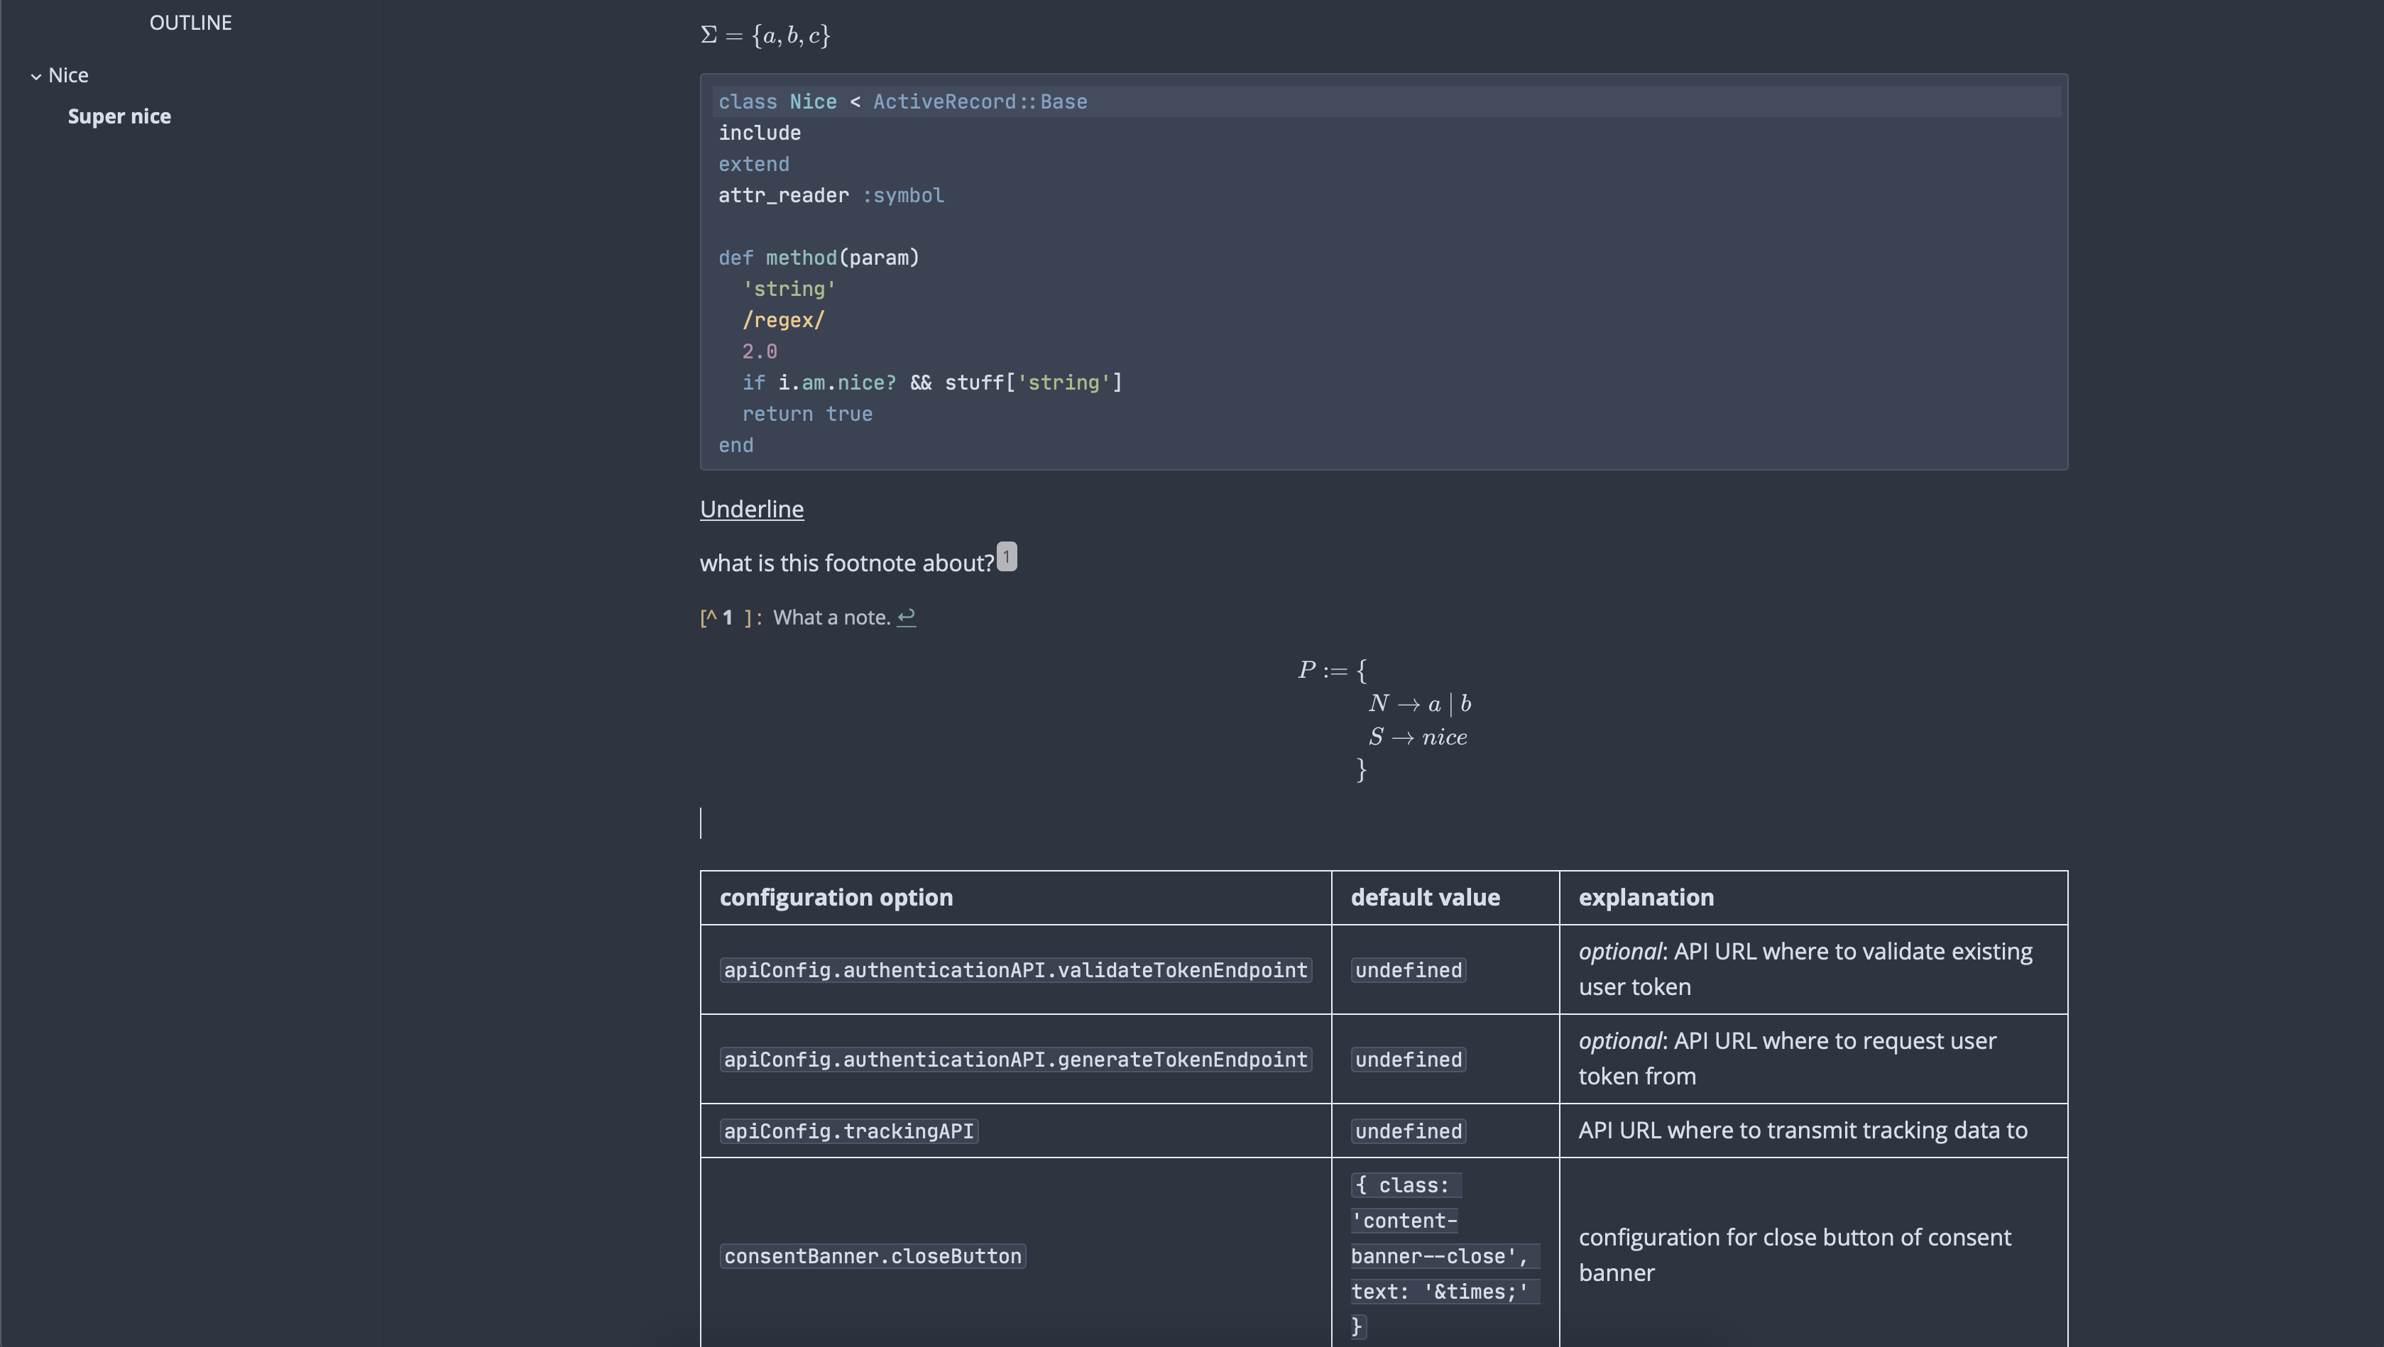Collapse the Nice outline chevron
The image size is (2384, 1347).
tap(36, 77)
